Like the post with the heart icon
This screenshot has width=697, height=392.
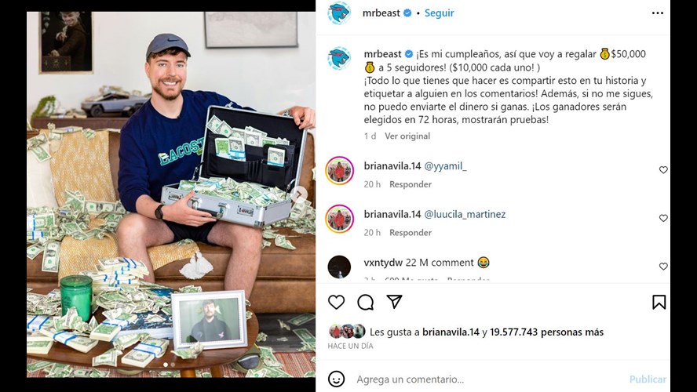point(336,303)
